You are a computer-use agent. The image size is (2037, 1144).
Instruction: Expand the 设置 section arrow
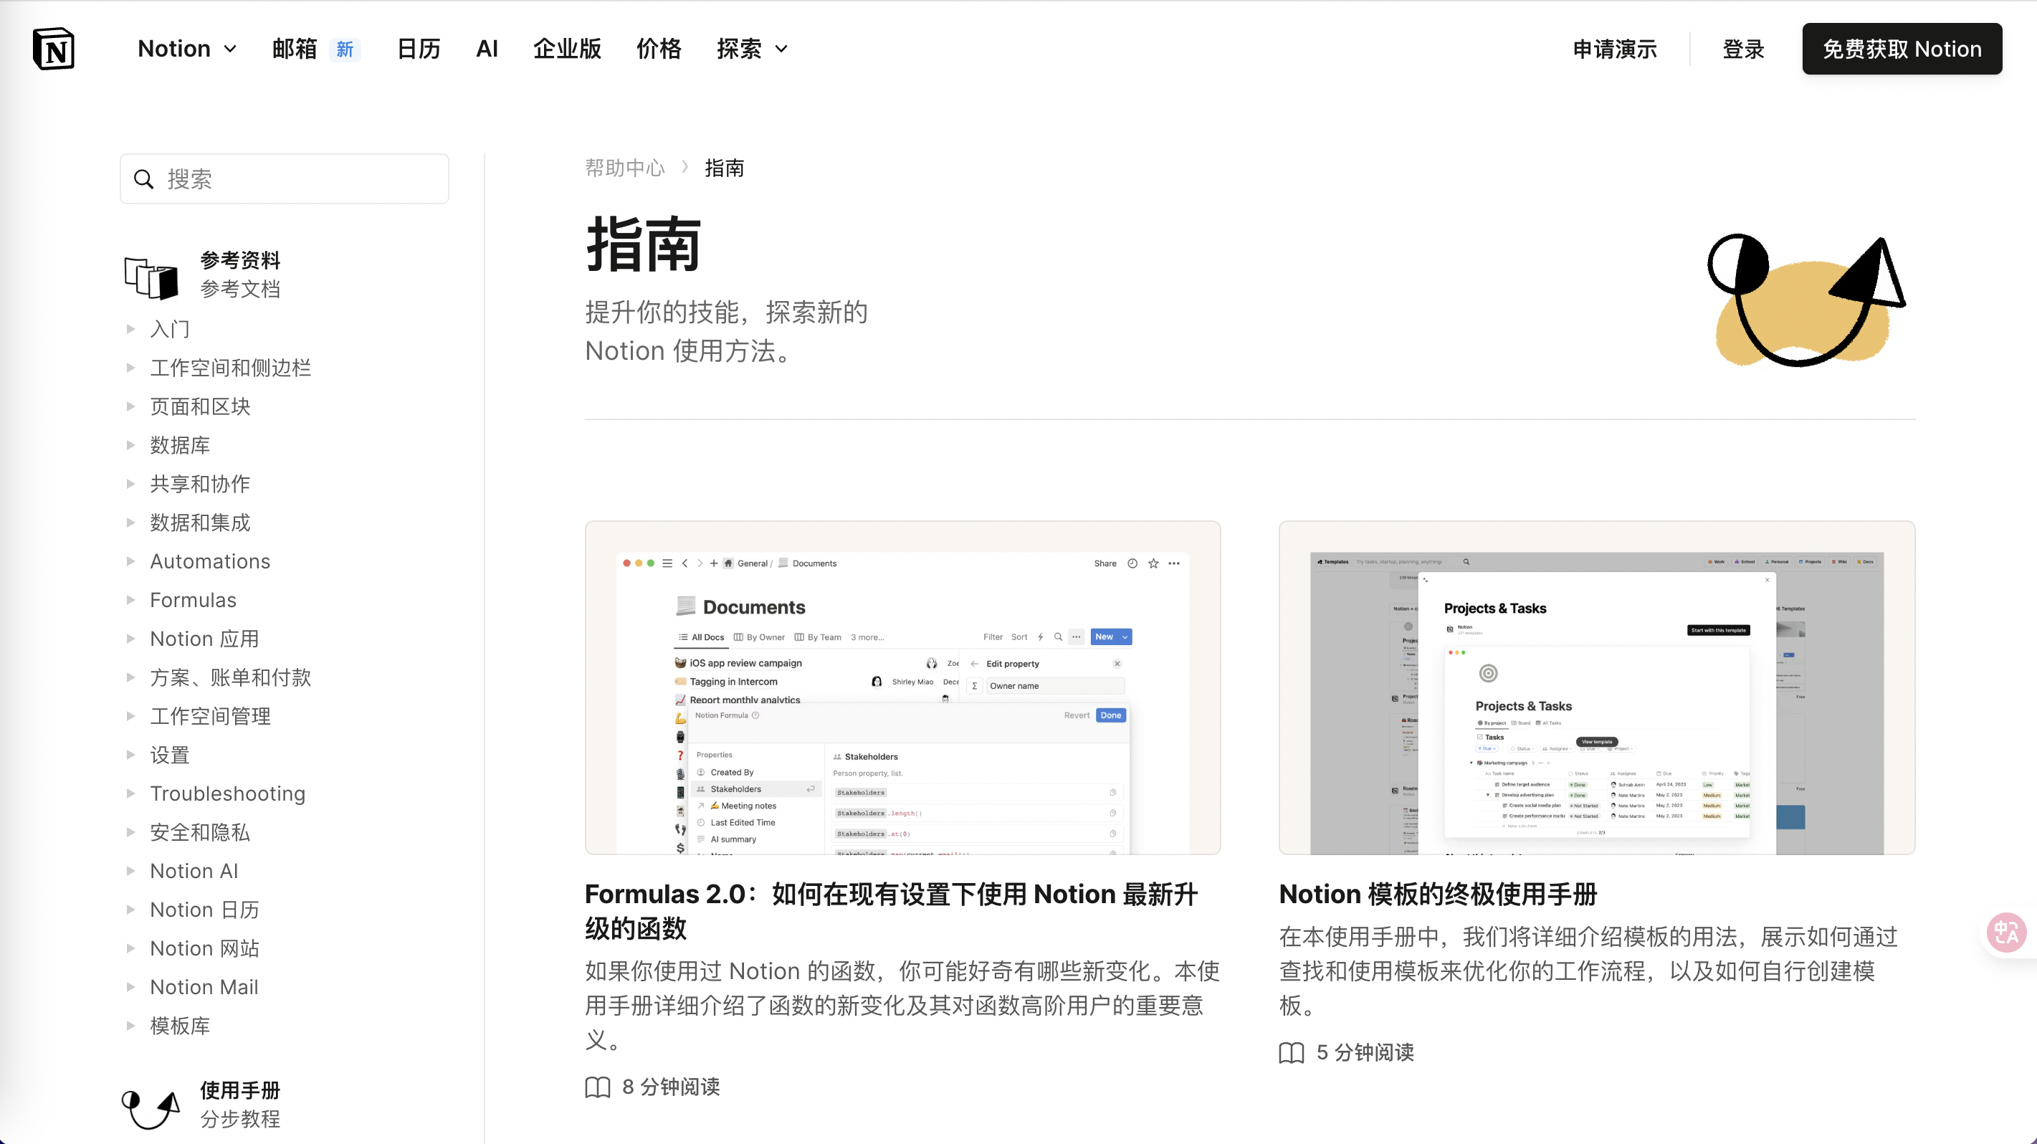131,755
